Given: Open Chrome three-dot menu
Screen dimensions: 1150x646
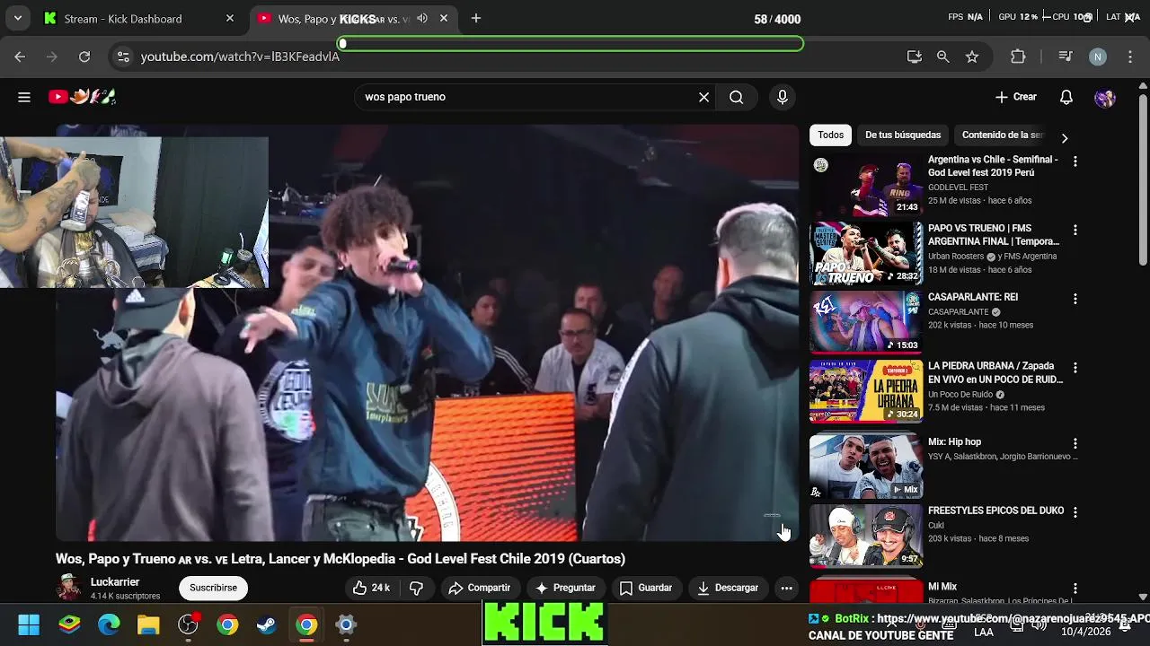Looking at the screenshot, I should click(x=1130, y=57).
